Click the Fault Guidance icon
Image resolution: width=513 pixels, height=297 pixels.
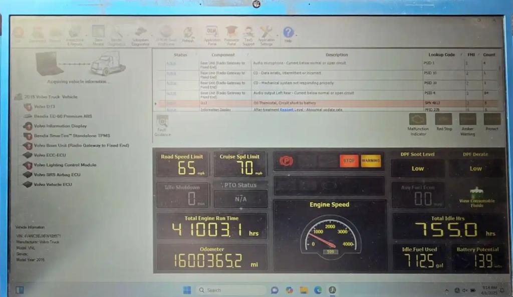(x=162, y=125)
